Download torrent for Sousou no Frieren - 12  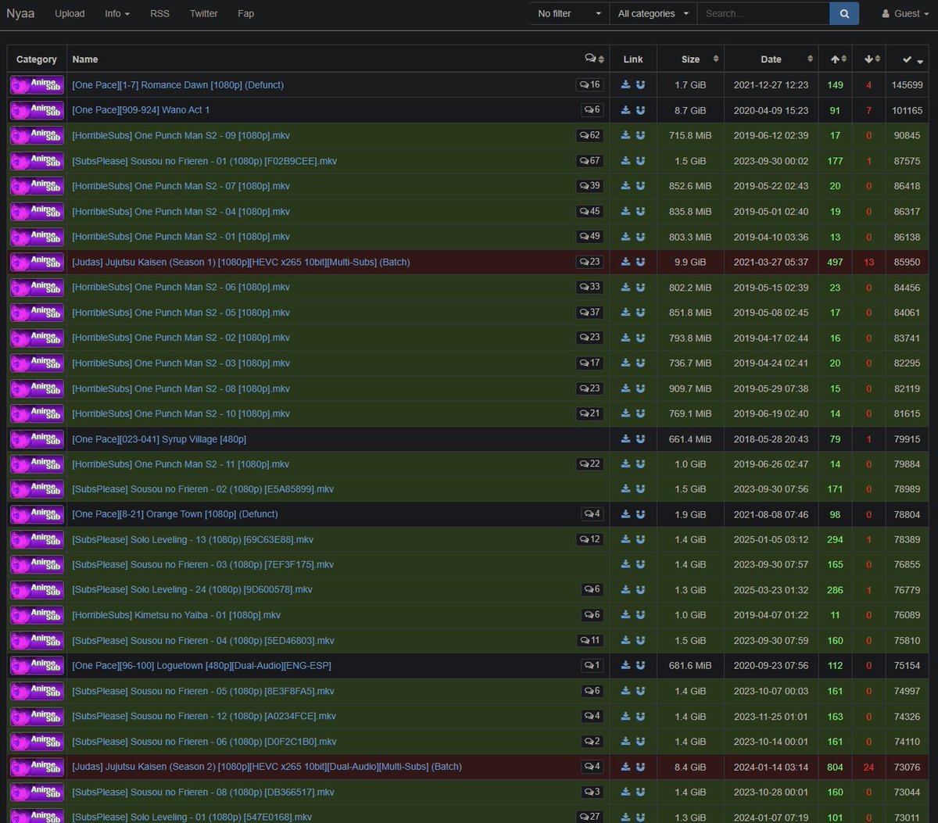(625, 716)
